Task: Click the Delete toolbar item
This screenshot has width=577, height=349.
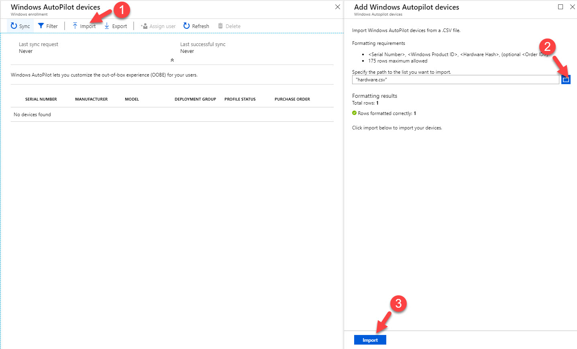Action: coord(229,26)
